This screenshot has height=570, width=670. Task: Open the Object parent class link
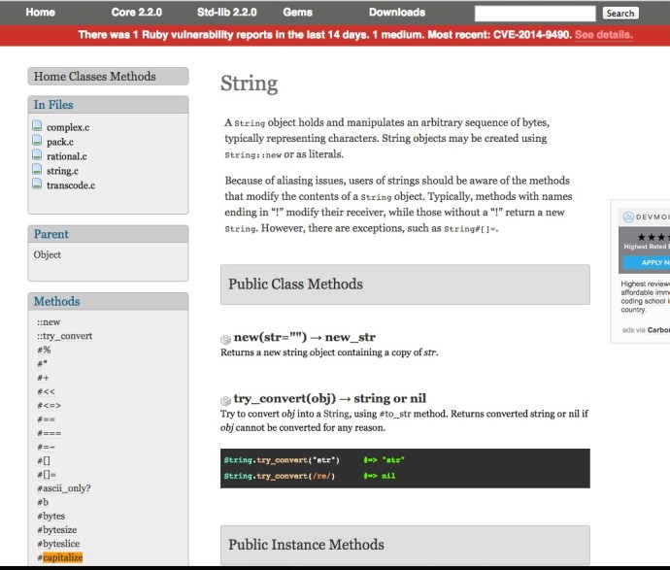point(48,254)
